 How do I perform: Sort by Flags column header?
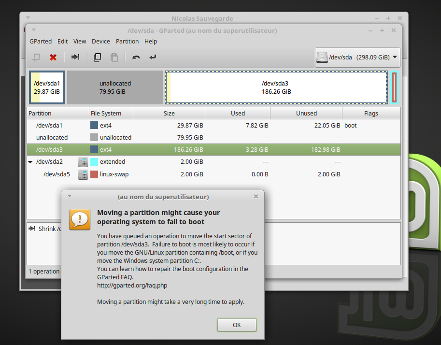click(371, 113)
